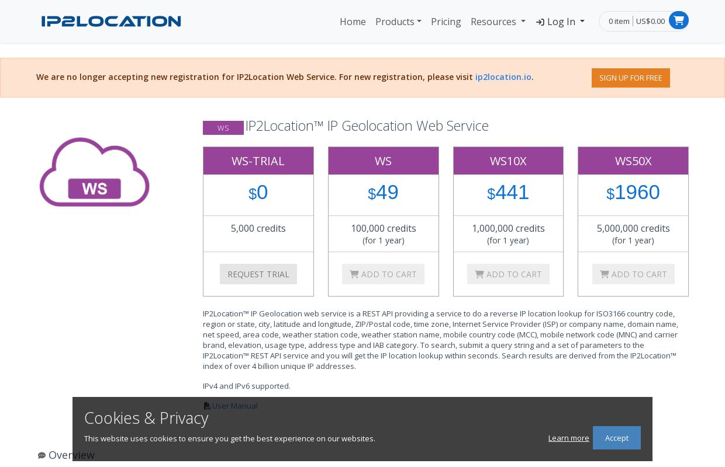Click the IP2Location logo
This screenshot has width=725, height=467.
pos(111,22)
